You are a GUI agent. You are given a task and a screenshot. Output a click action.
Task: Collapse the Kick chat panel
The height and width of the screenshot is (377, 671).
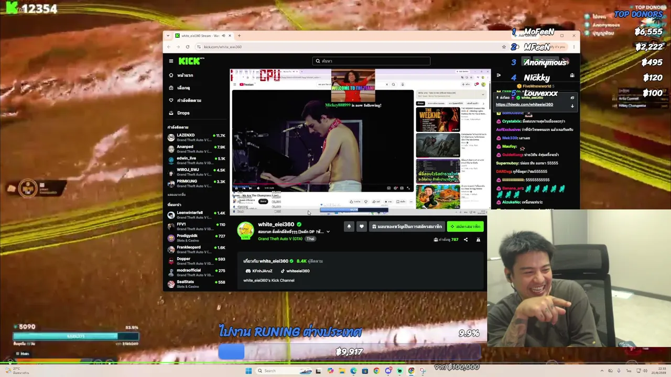coord(498,76)
